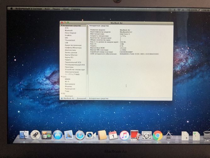Screen dimensions: 210x158
Task: Open Mail stamp icon in Dock
Action: (x=69, y=135)
